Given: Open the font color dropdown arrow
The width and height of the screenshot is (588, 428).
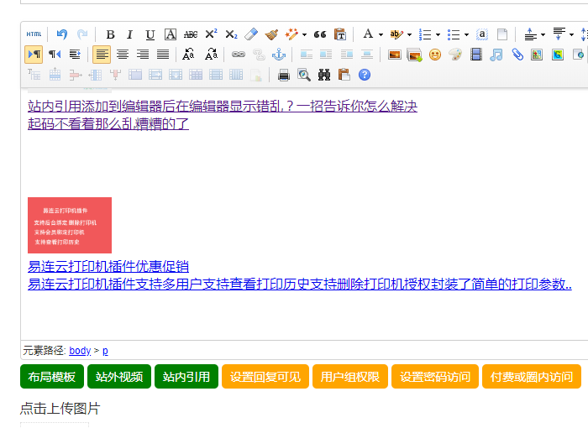Looking at the screenshot, I should point(381,34).
